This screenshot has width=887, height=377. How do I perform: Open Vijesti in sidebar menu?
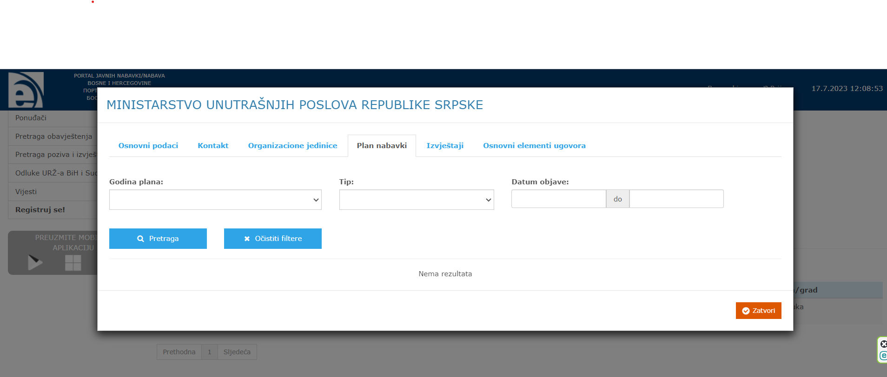(53, 192)
